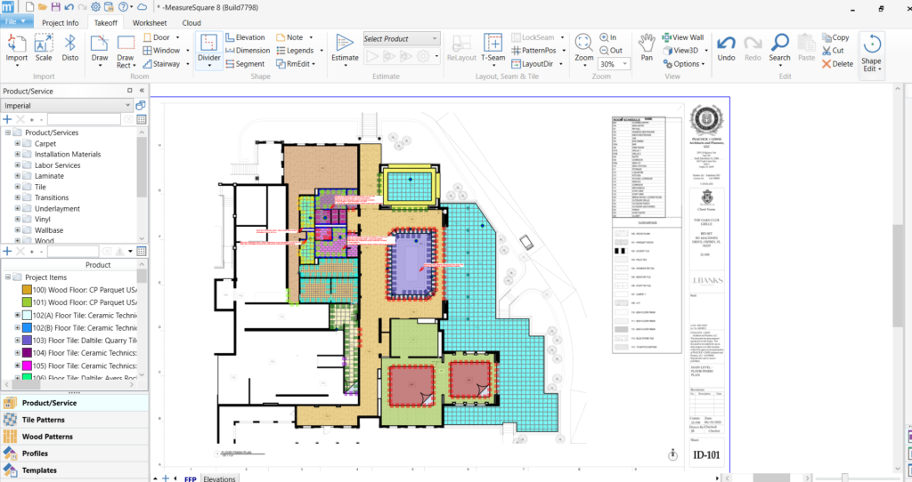Zoom Out of the plan
The width and height of the screenshot is (912, 482).
(611, 51)
